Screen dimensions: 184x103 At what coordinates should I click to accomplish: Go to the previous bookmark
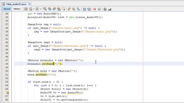[x=69, y=9]
